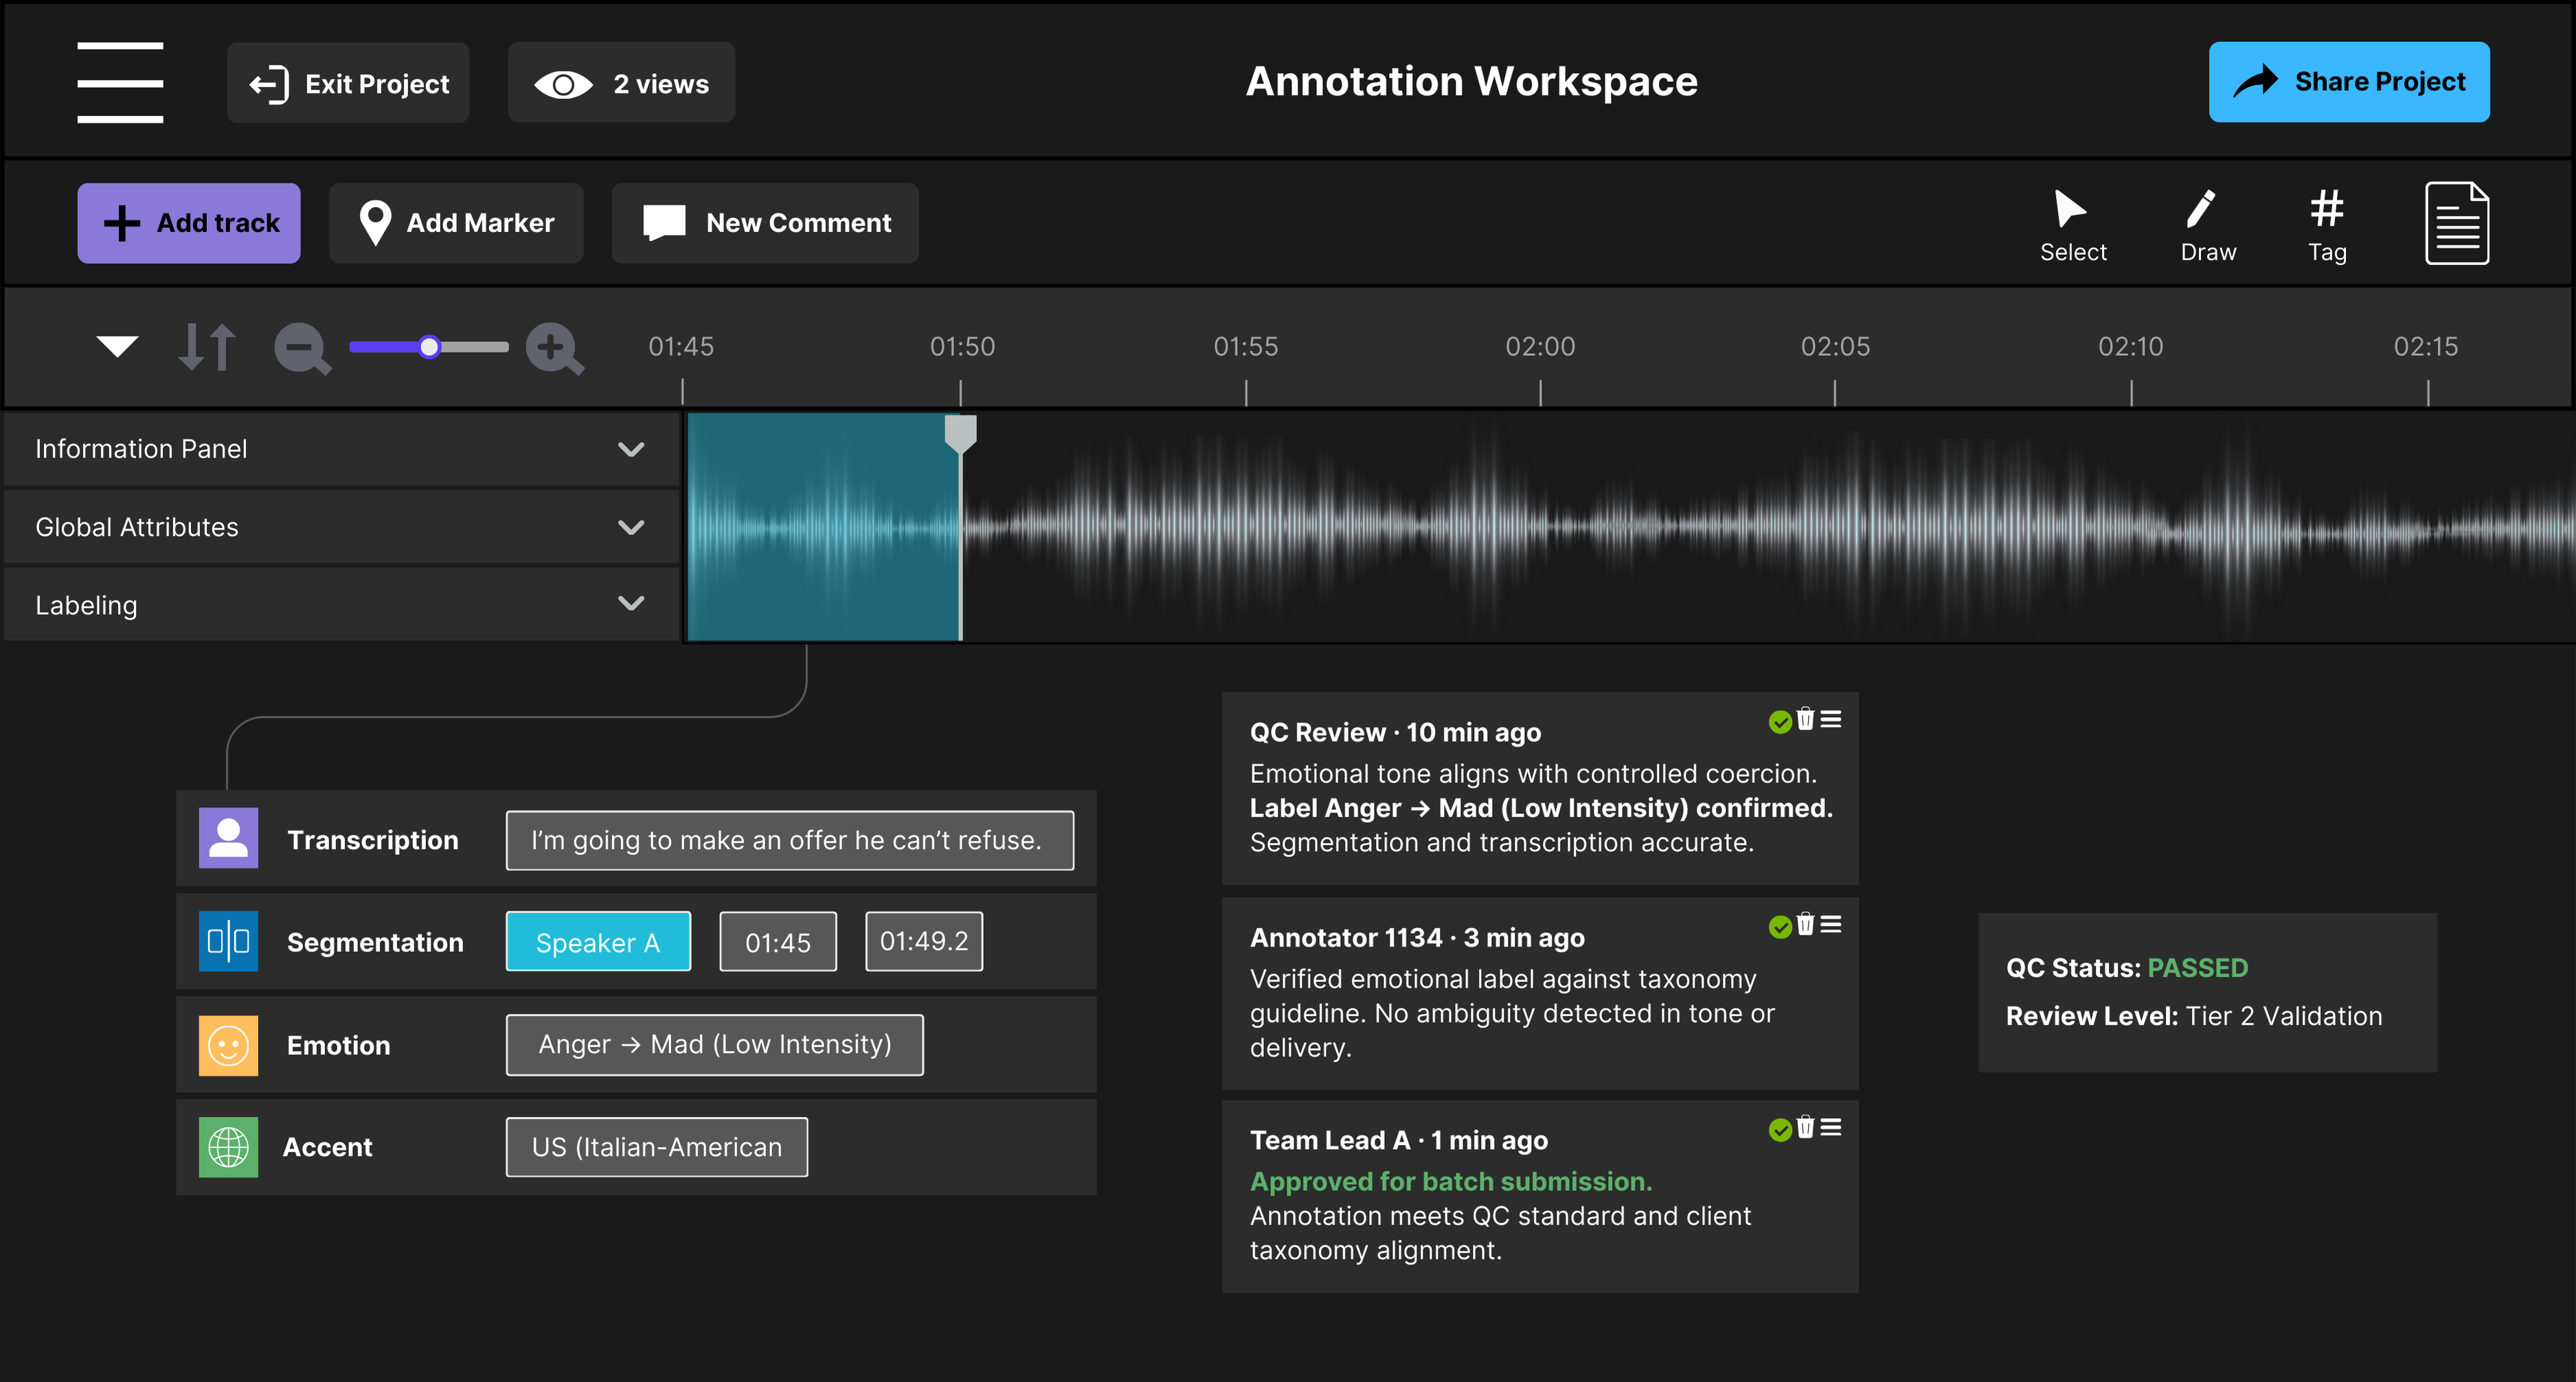This screenshot has width=2576, height=1382.
Task: Open the hamburger menu at top left
Action: (120, 82)
